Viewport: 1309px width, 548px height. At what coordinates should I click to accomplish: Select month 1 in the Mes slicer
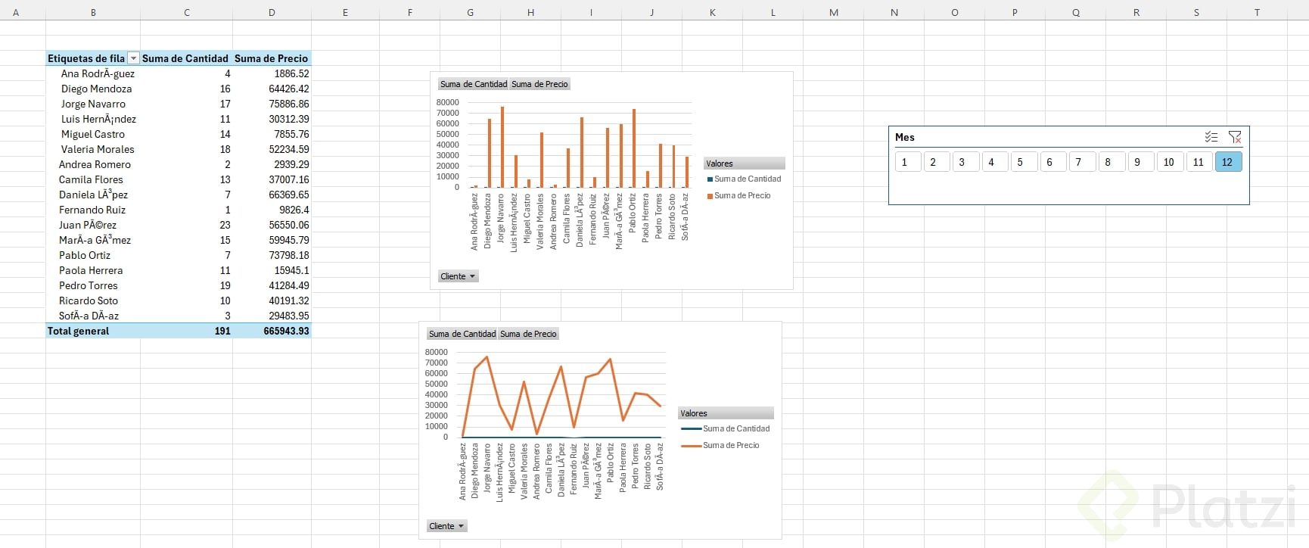(x=908, y=162)
